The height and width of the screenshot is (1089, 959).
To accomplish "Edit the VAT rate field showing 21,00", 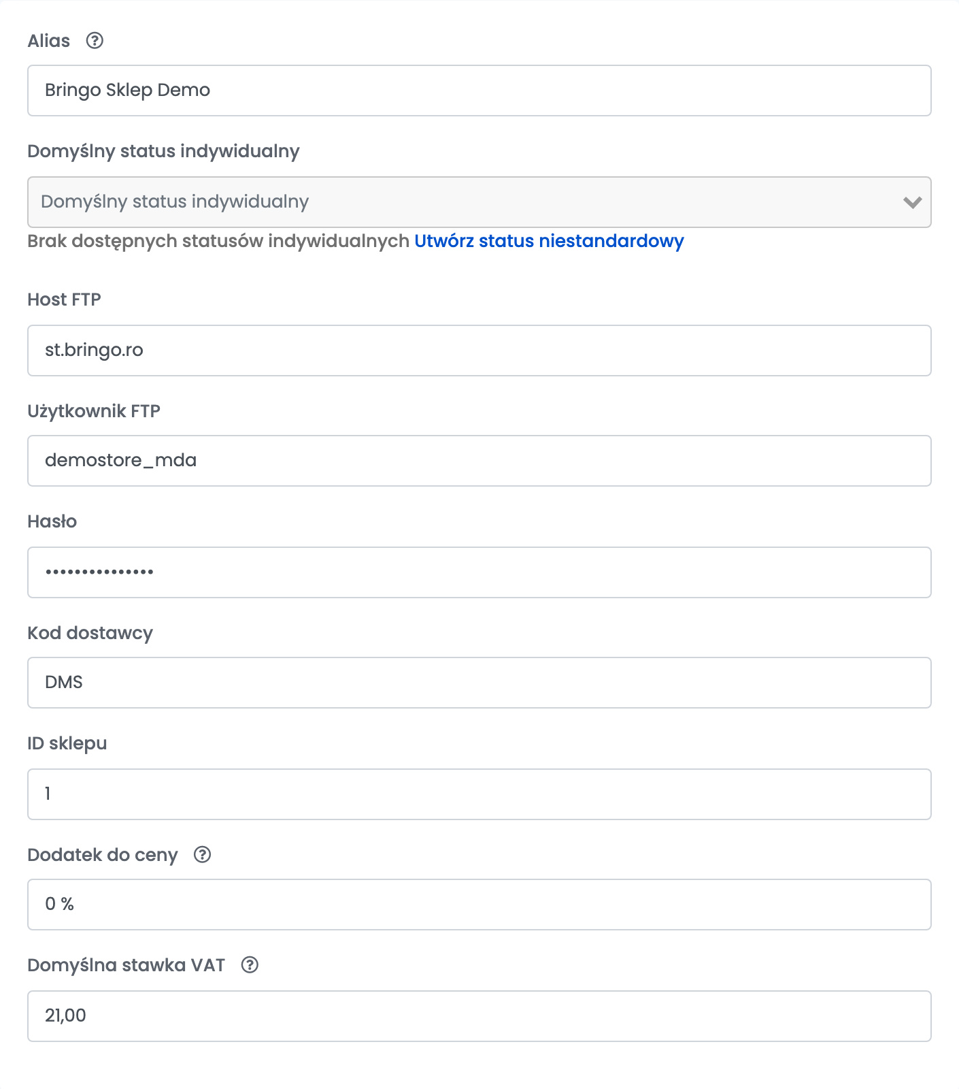I will (479, 1016).
